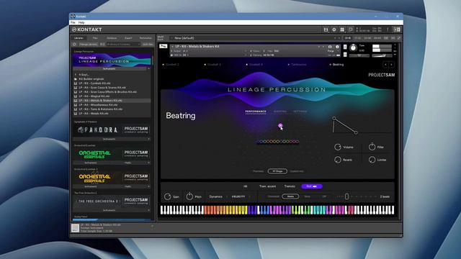Switch to the Libraries browser tab

click(79, 38)
